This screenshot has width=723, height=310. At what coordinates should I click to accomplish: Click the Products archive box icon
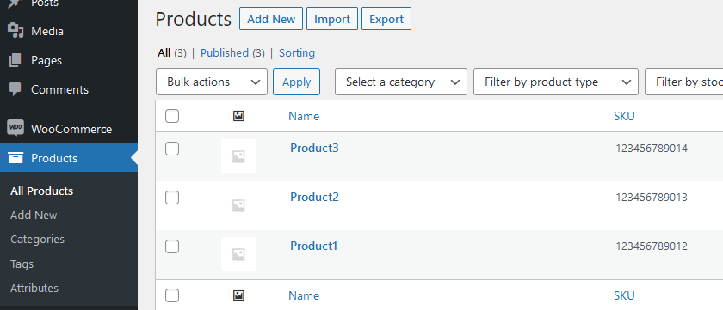15,158
